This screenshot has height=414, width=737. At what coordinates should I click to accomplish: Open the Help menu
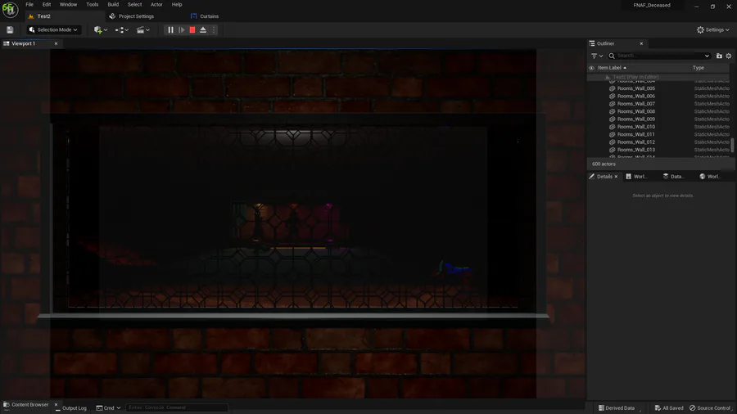click(177, 5)
